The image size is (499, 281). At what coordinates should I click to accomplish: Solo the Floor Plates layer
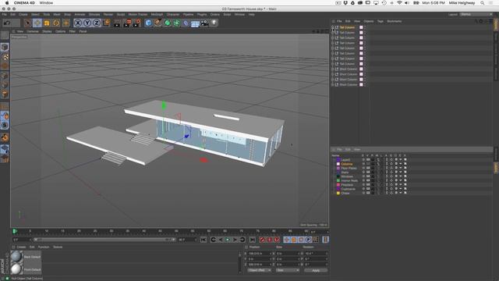coord(363,169)
